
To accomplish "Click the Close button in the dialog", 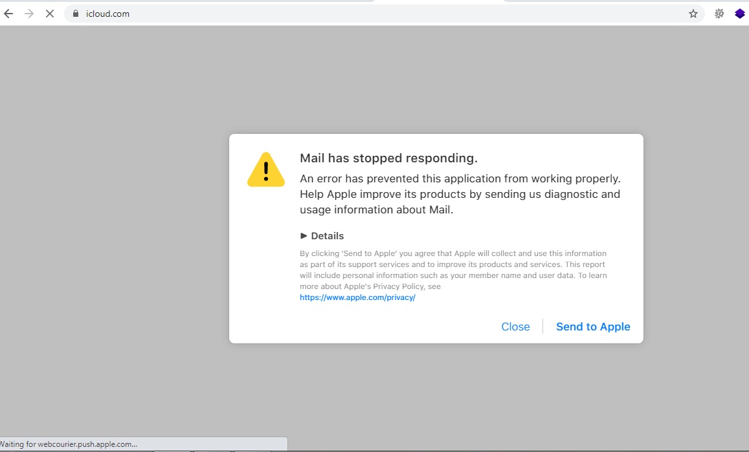I will coord(515,327).
